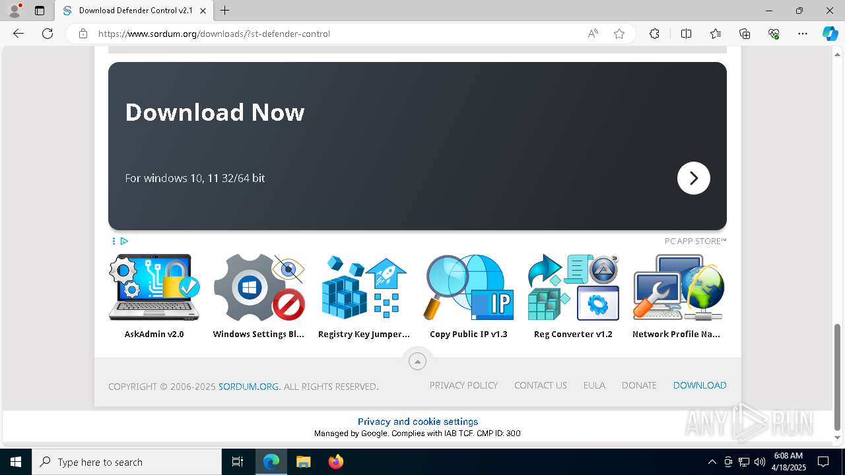Viewport: 845px width, 475px height.
Task: Click the scroll-to-top arrow circle
Action: [417, 361]
